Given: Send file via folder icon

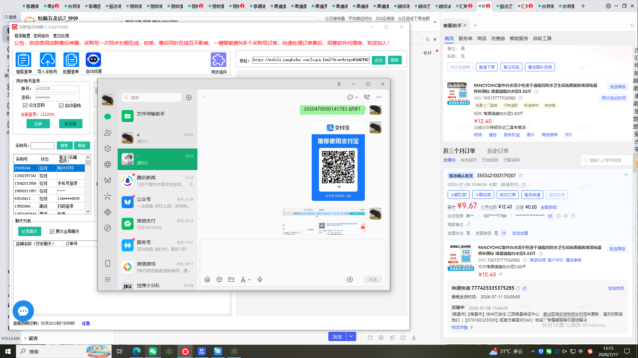Looking at the screenshot, I should pos(231,279).
